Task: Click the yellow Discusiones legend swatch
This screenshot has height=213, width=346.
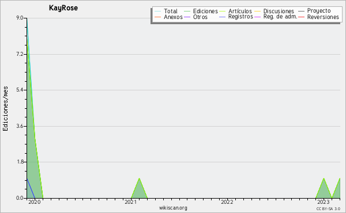Action: 258,11
